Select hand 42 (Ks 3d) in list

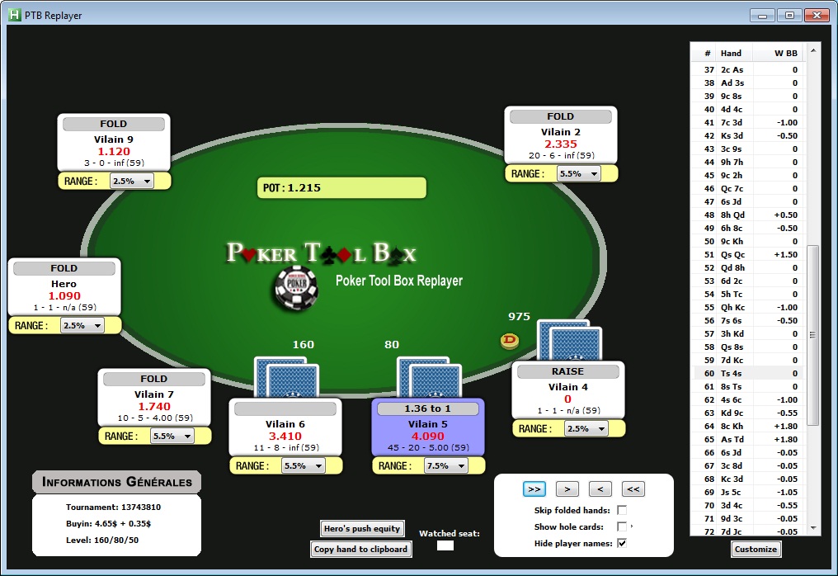pos(748,136)
